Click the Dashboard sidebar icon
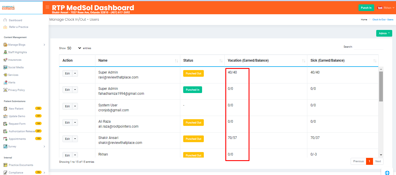The image size is (396, 175). pyautogui.click(x=5, y=20)
